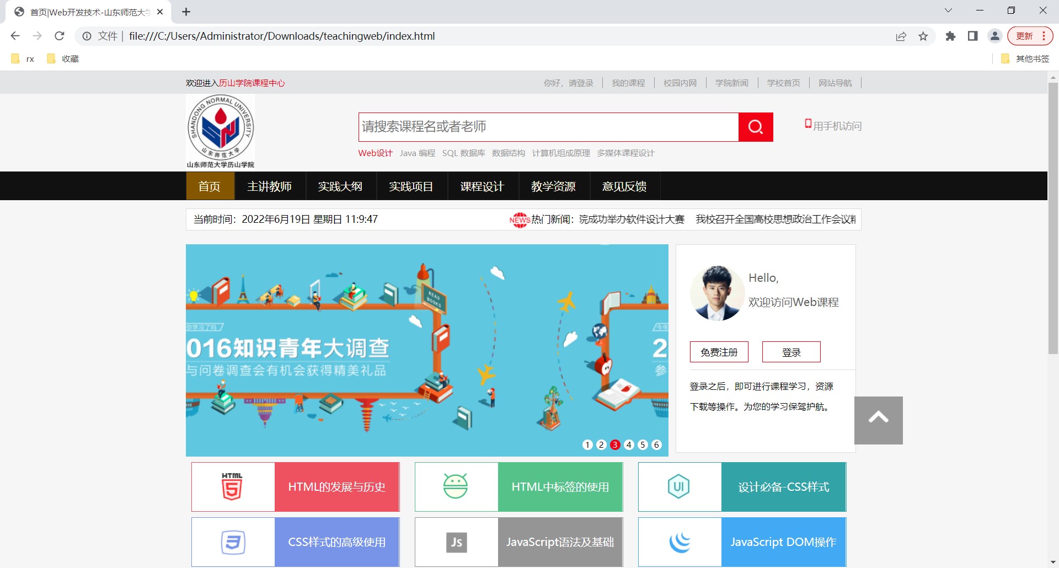
Task: Open the 学校首页 top link
Action: pyautogui.click(x=784, y=83)
